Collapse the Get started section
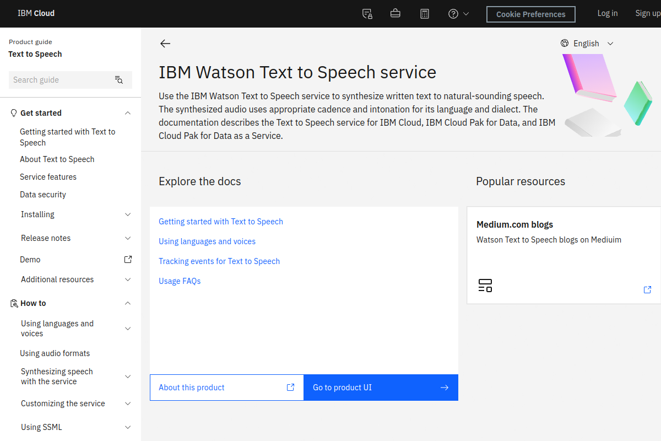Image resolution: width=661 pixels, height=441 pixels. (128, 113)
